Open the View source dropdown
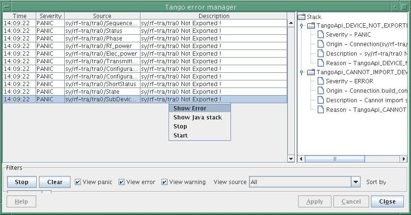This screenshot has height=215, width=411. coord(356,182)
